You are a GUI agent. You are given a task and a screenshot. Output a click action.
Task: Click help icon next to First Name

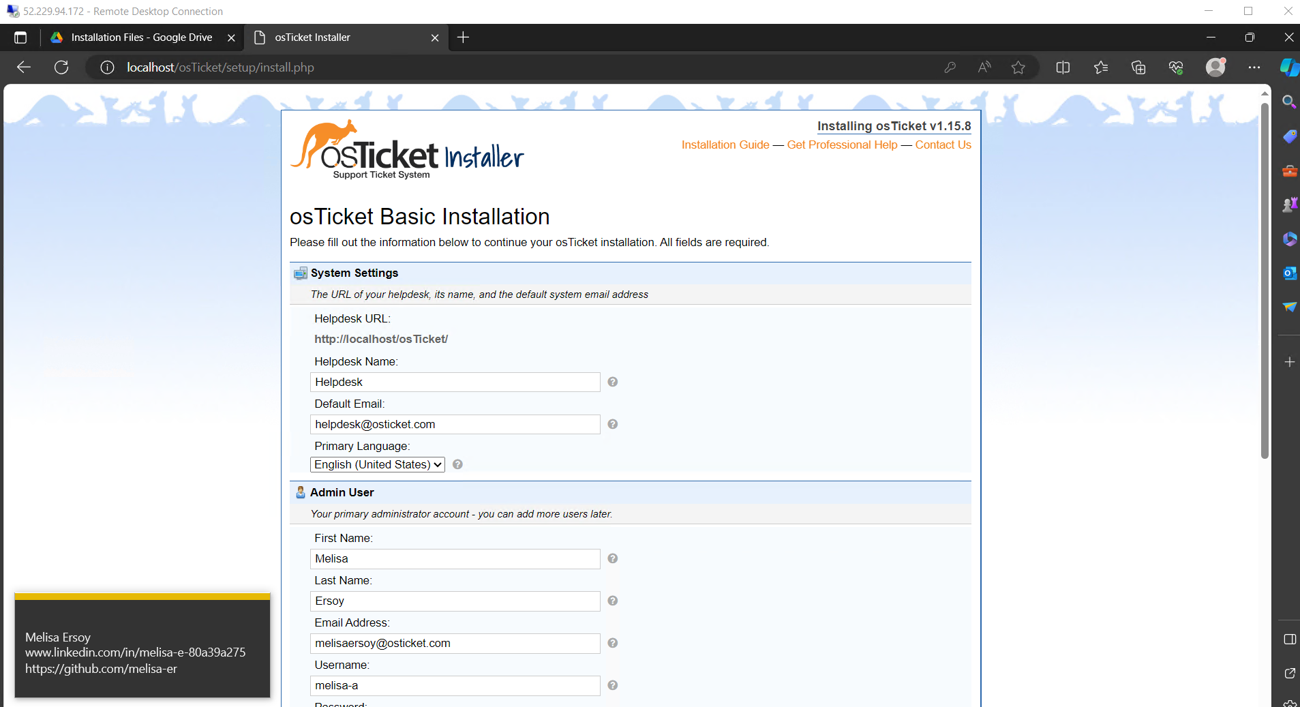point(612,558)
